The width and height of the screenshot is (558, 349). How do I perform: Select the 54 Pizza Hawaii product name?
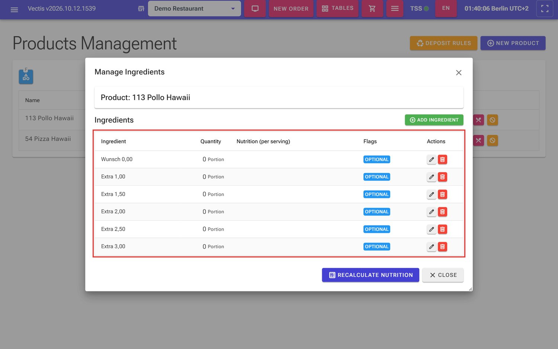[48, 139]
